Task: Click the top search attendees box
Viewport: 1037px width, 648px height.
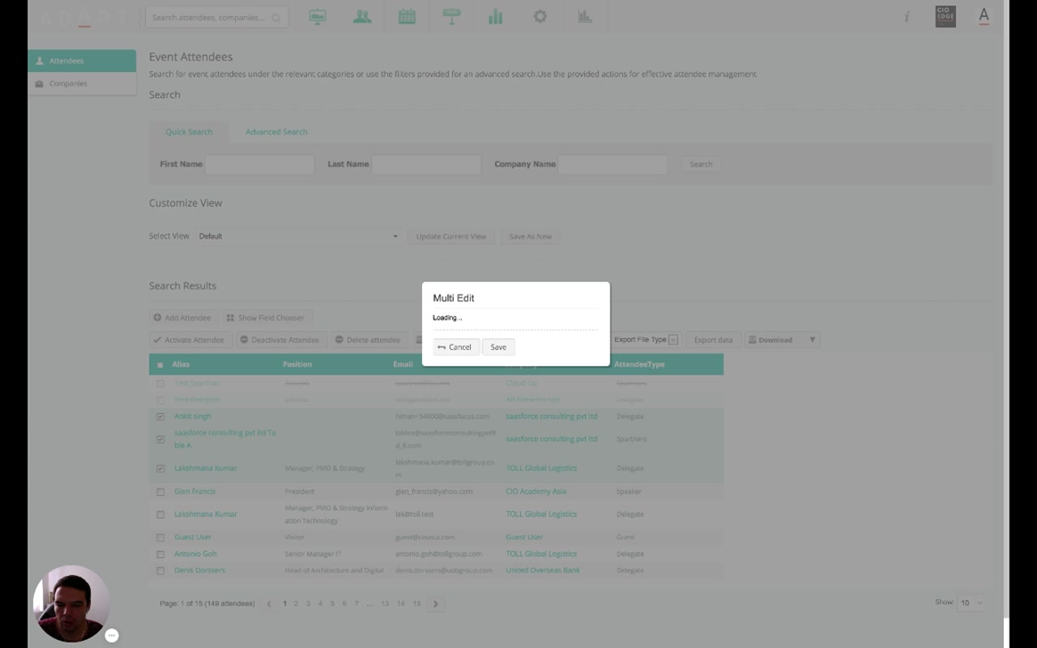Action: tap(216, 18)
